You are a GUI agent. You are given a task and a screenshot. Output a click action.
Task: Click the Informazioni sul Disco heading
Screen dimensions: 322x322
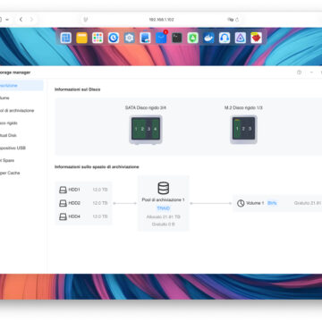coord(78,89)
